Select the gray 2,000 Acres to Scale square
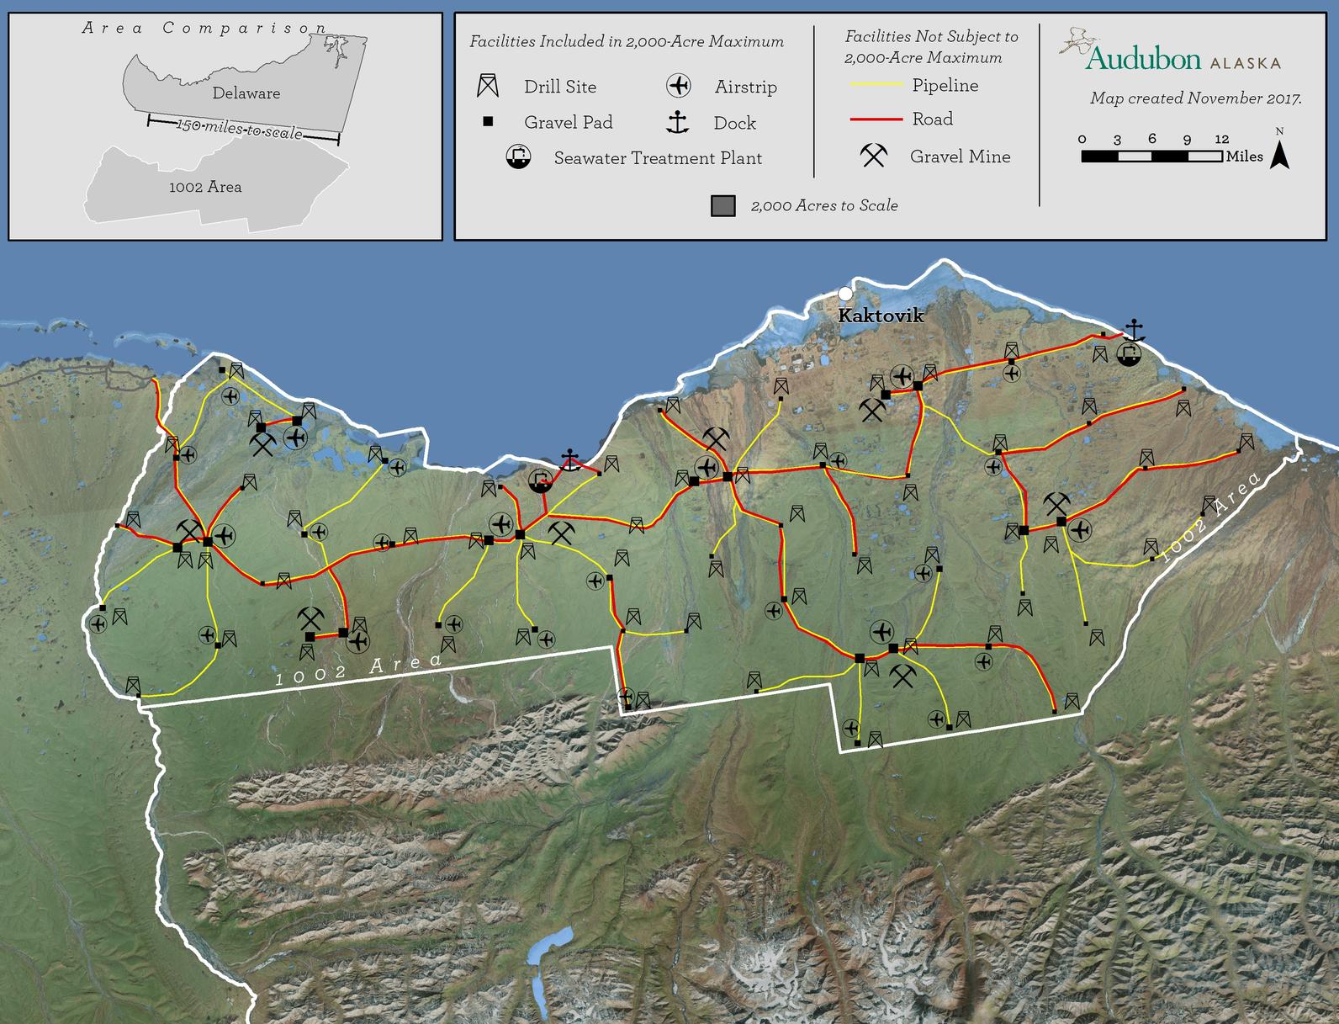The width and height of the screenshot is (1339, 1024). click(x=723, y=206)
